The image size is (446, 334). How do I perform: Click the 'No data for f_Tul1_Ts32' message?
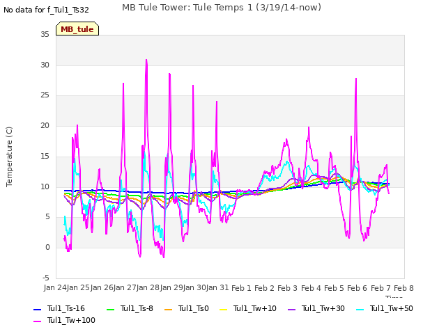click(x=46, y=10)
